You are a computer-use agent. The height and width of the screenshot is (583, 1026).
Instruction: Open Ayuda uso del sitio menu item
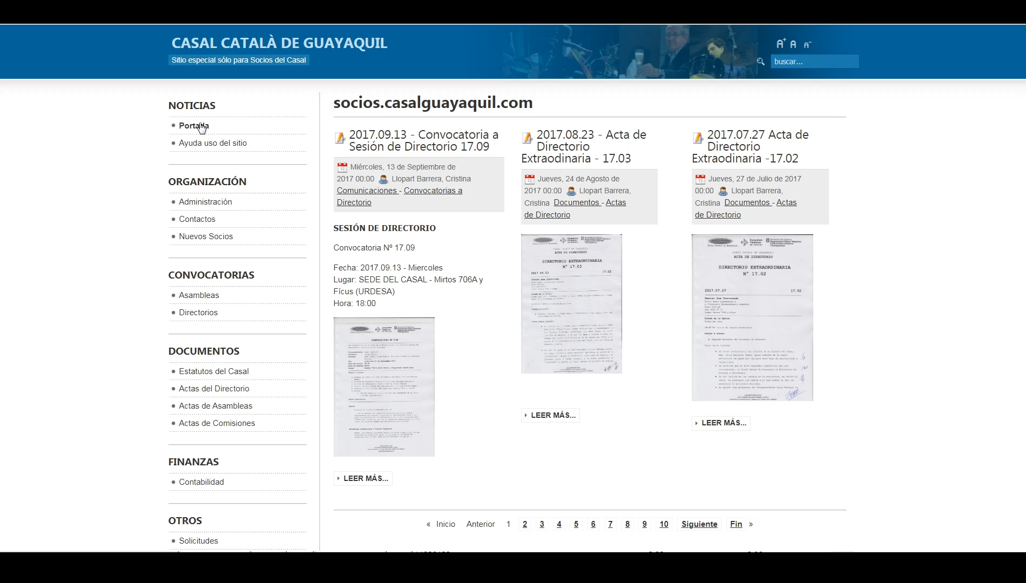point(213,143)
